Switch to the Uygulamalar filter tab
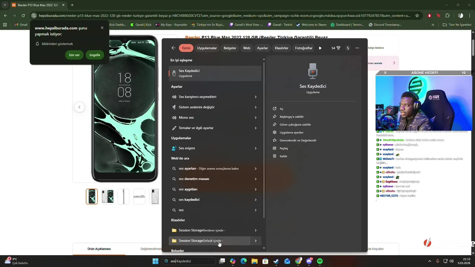The image size is (475, 267). (207, 48)
